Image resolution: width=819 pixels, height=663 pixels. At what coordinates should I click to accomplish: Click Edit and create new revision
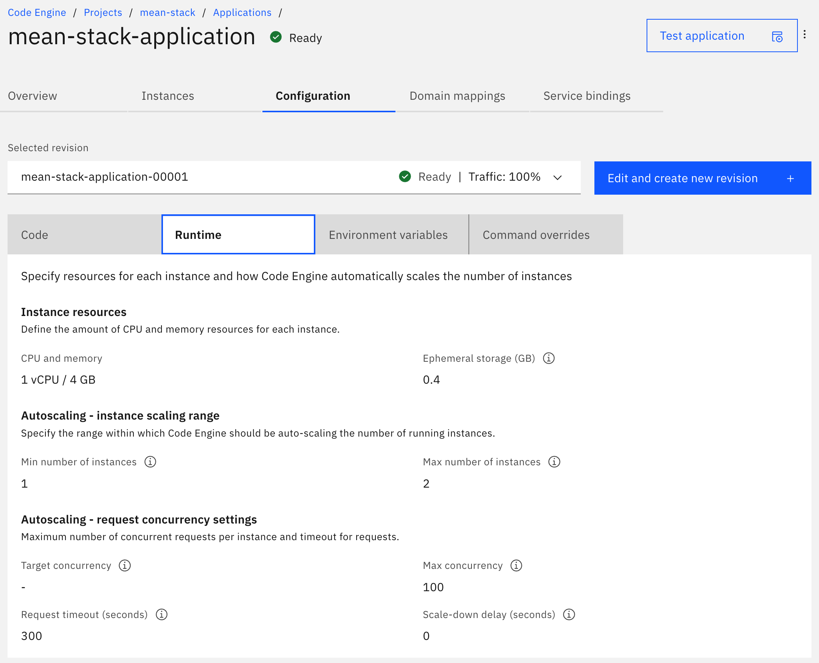tap(682, 178)
